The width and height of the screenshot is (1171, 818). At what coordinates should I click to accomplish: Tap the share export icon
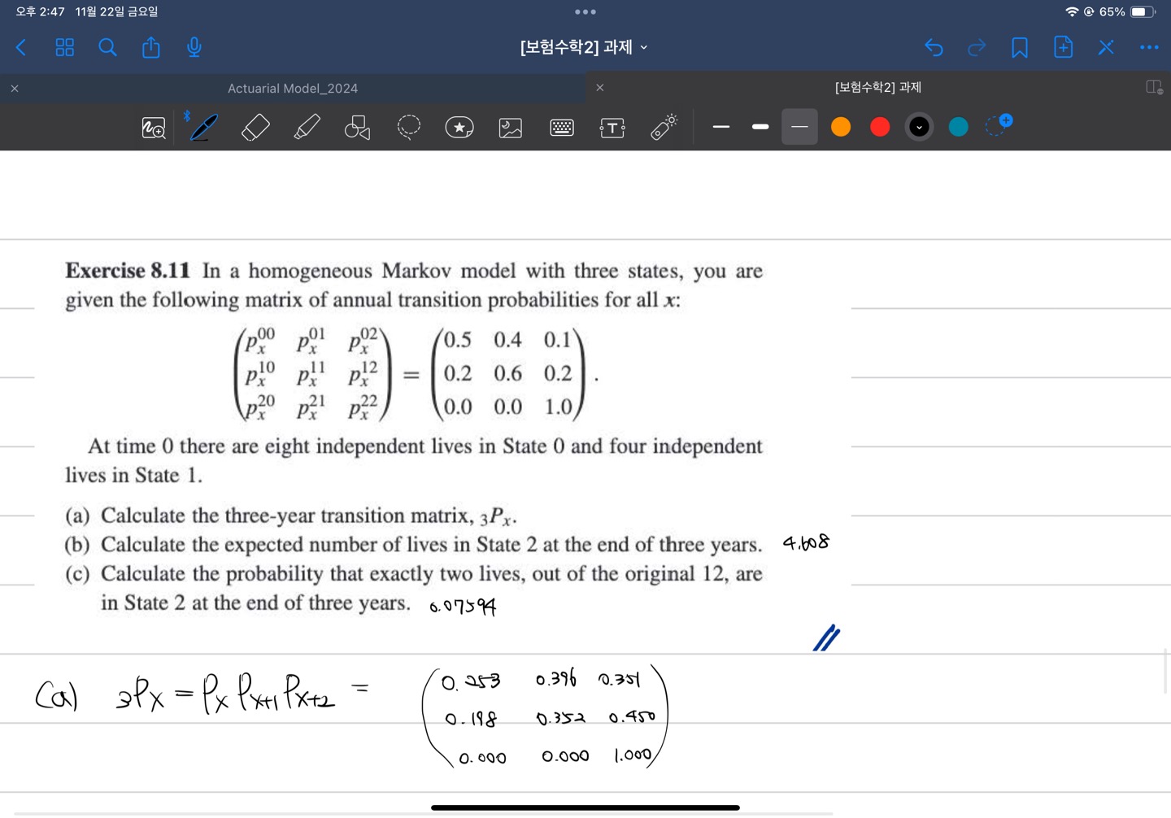click(x=151, y=47)
